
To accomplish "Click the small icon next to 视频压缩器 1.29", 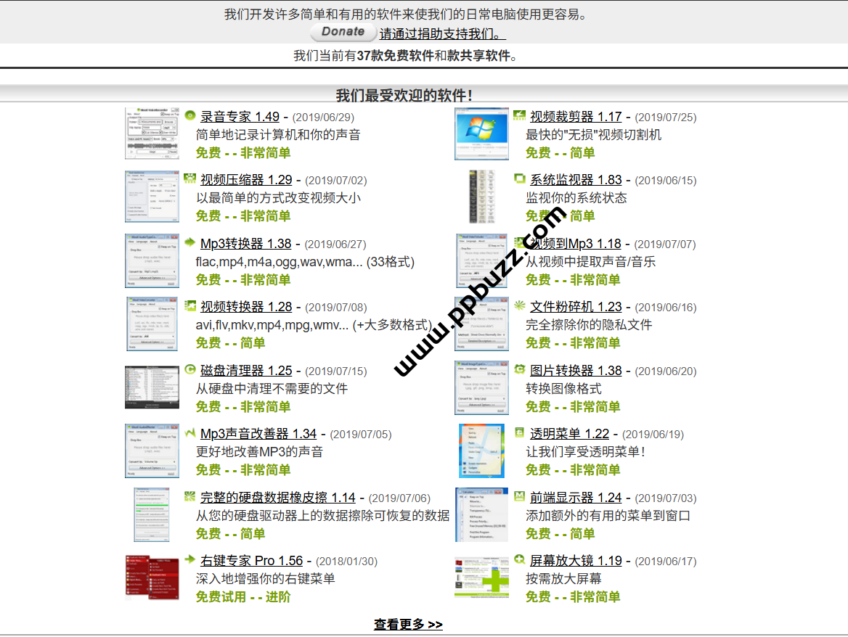I will 190,179.
